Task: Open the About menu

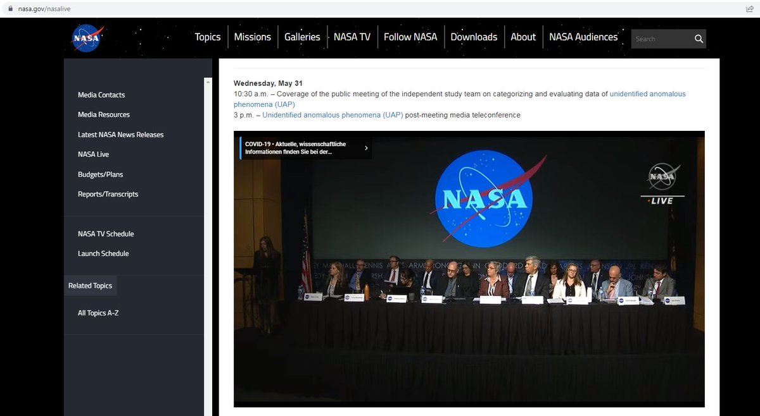Action: click(x=523, y=37)
